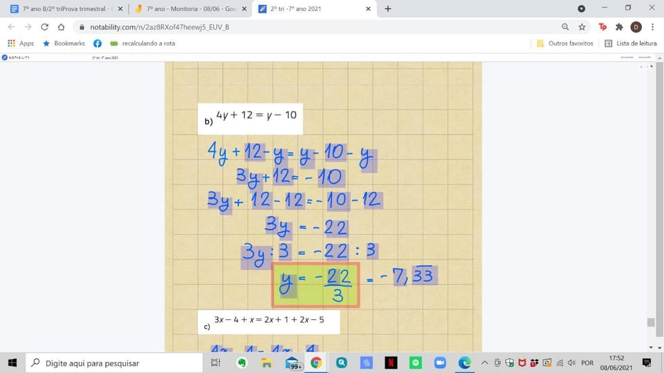Click the Windows search box Digite aqui
Image resolution: width=664 pixels, height=373 pixels.
click(114, 363)
